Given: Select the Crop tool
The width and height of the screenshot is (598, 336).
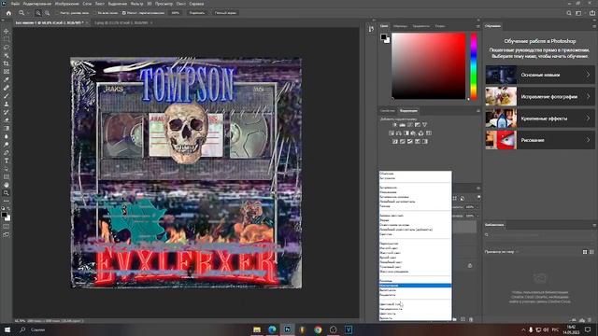Looking at the screenshot, I should 7,63.
